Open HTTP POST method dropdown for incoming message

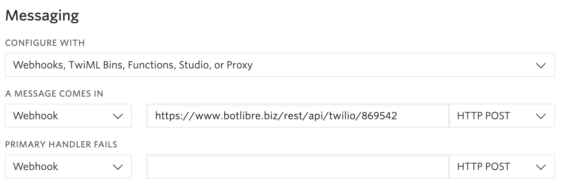(x=502, y=116)
